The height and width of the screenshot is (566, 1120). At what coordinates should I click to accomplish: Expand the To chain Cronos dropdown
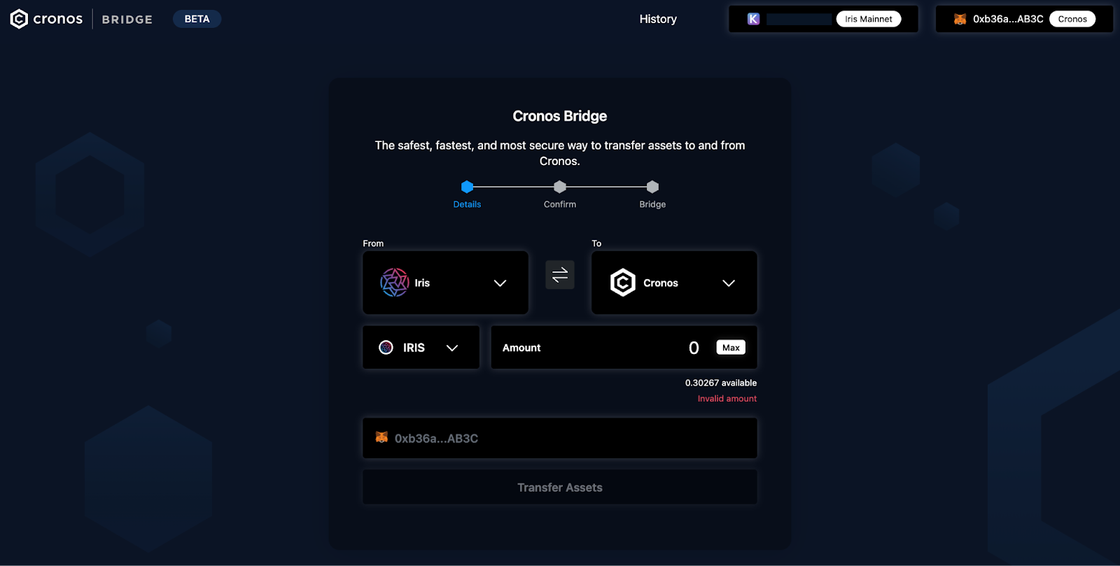(674, 283)
